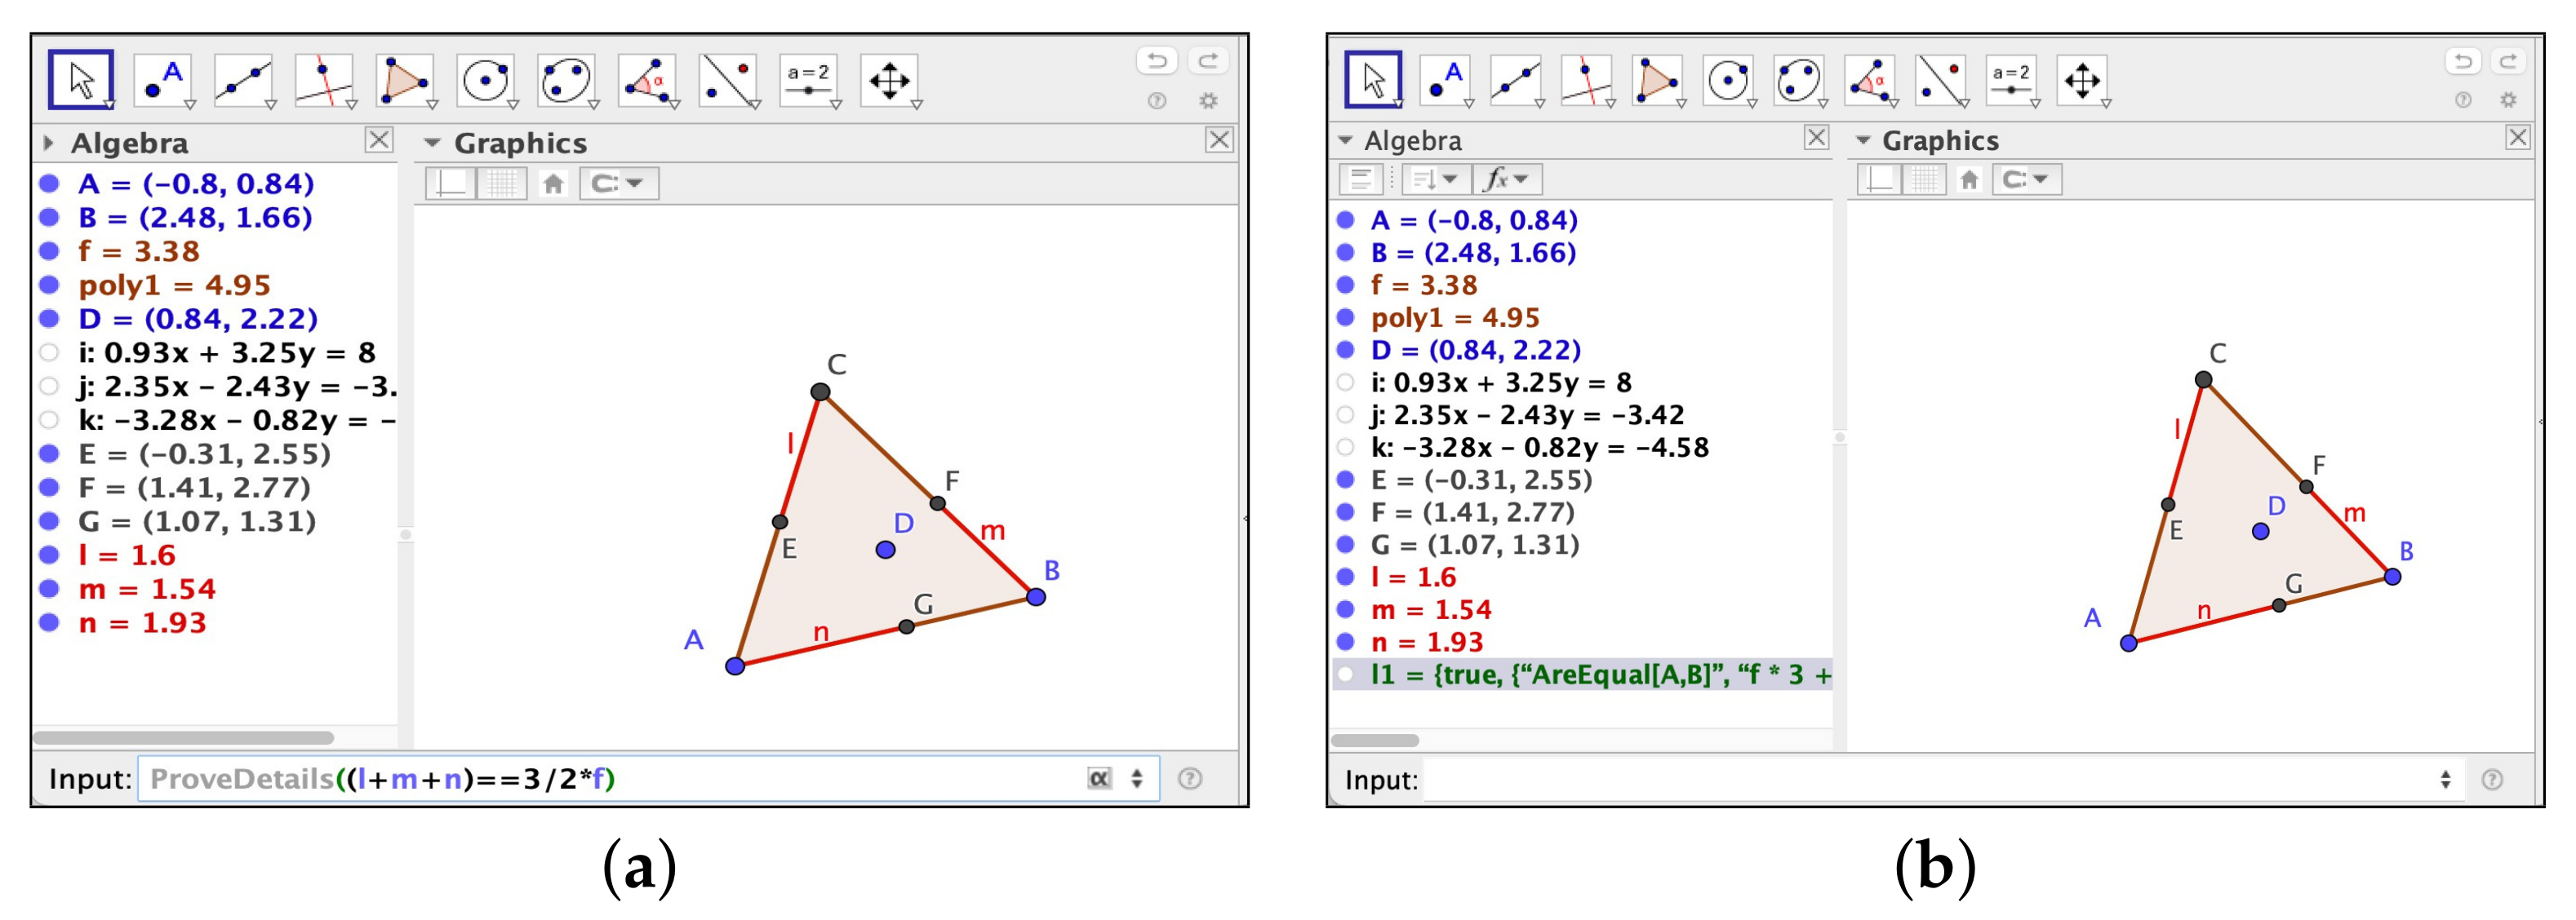This screenshot has width=2576, height=920.
Task: Expand the Point tool options chevron
Action: pos(191,105)
